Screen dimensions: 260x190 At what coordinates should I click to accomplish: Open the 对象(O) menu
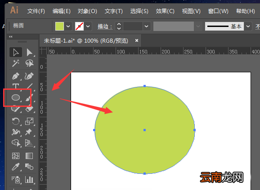(87, 11)
